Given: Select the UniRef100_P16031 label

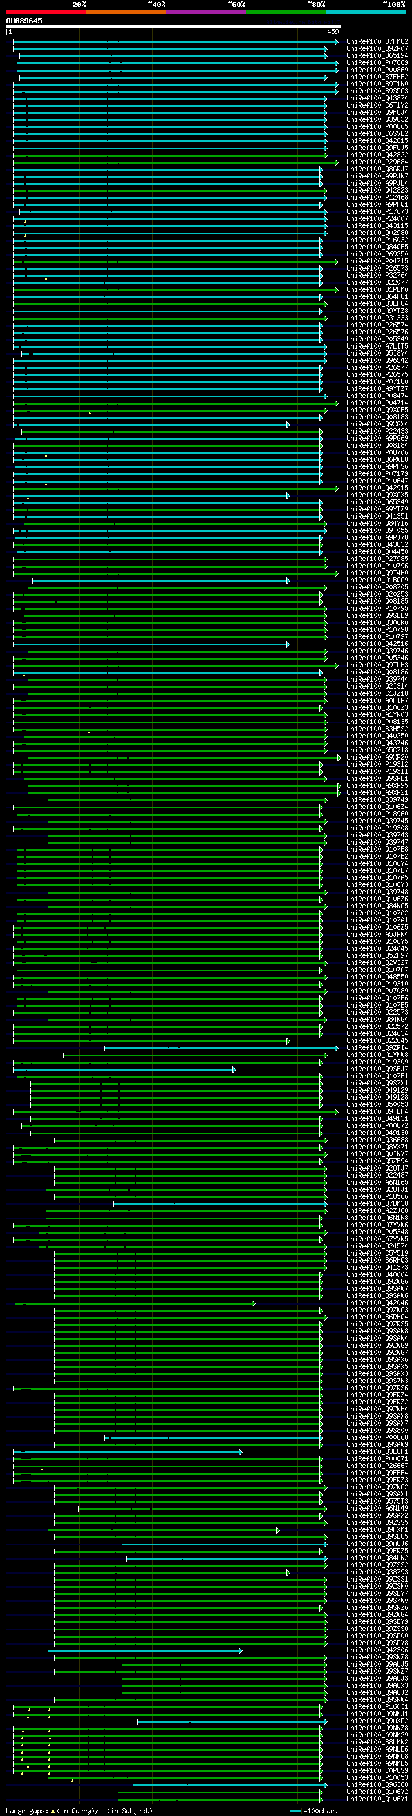Looking at the screenshot, I should pos(377,1706).
